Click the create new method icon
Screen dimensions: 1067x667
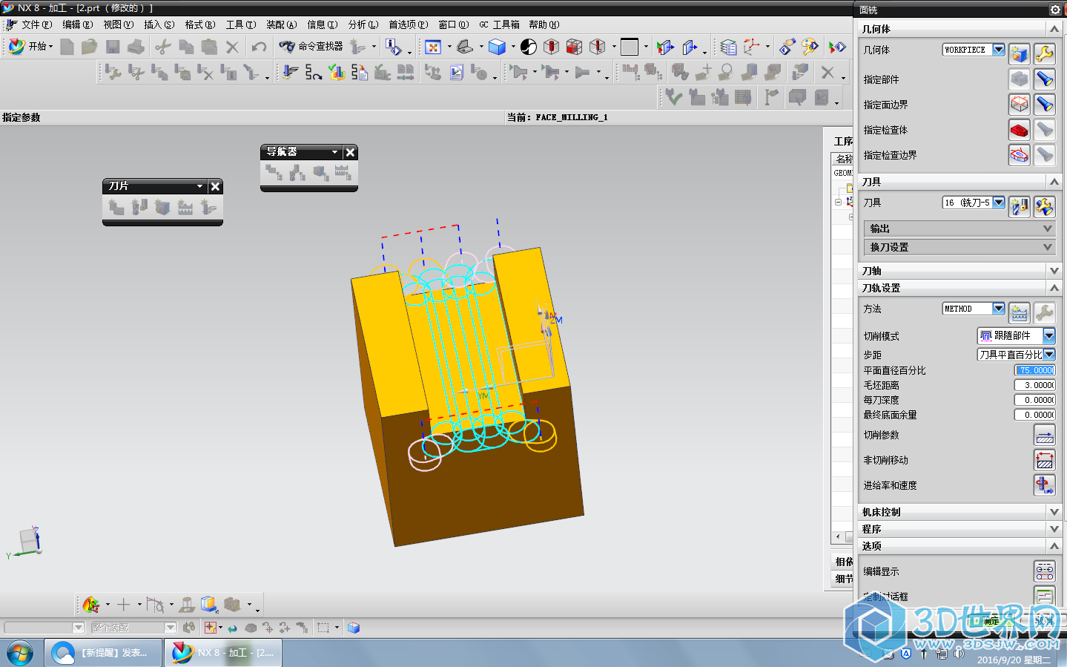click(x=1020, y=312)
